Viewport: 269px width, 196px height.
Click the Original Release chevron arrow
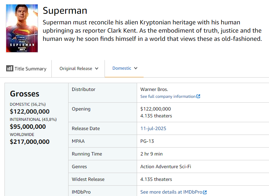pos(97,69)
